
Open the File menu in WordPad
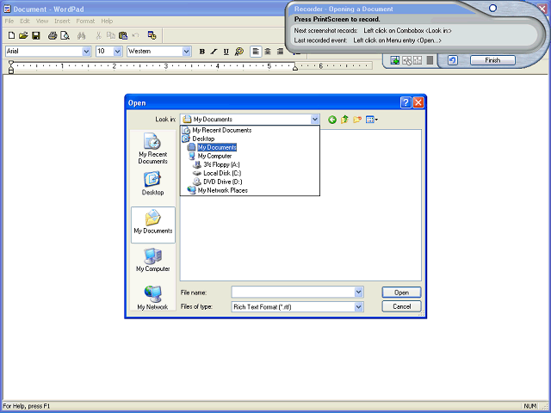point(9,21)
